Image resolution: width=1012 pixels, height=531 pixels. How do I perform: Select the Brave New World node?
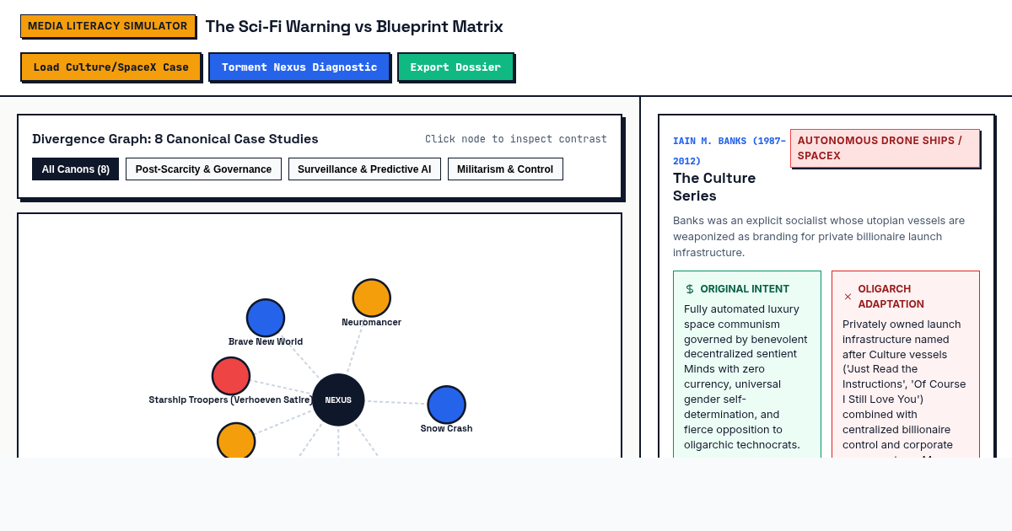(266, 318)
